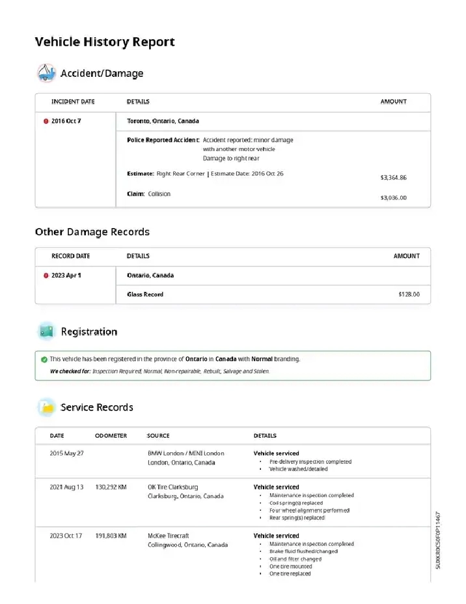
Task: Click the $128.00 glass record amount
Action: [409, 295]
